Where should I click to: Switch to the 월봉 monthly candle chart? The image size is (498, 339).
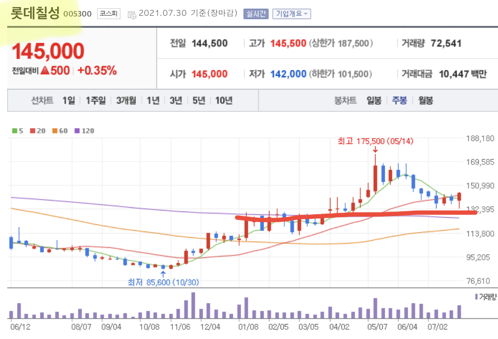click(425, 101)
